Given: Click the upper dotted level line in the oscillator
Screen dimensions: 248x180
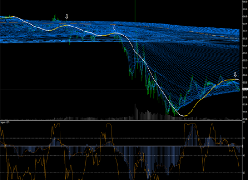Looking at the screenshot, I should 121,138.
